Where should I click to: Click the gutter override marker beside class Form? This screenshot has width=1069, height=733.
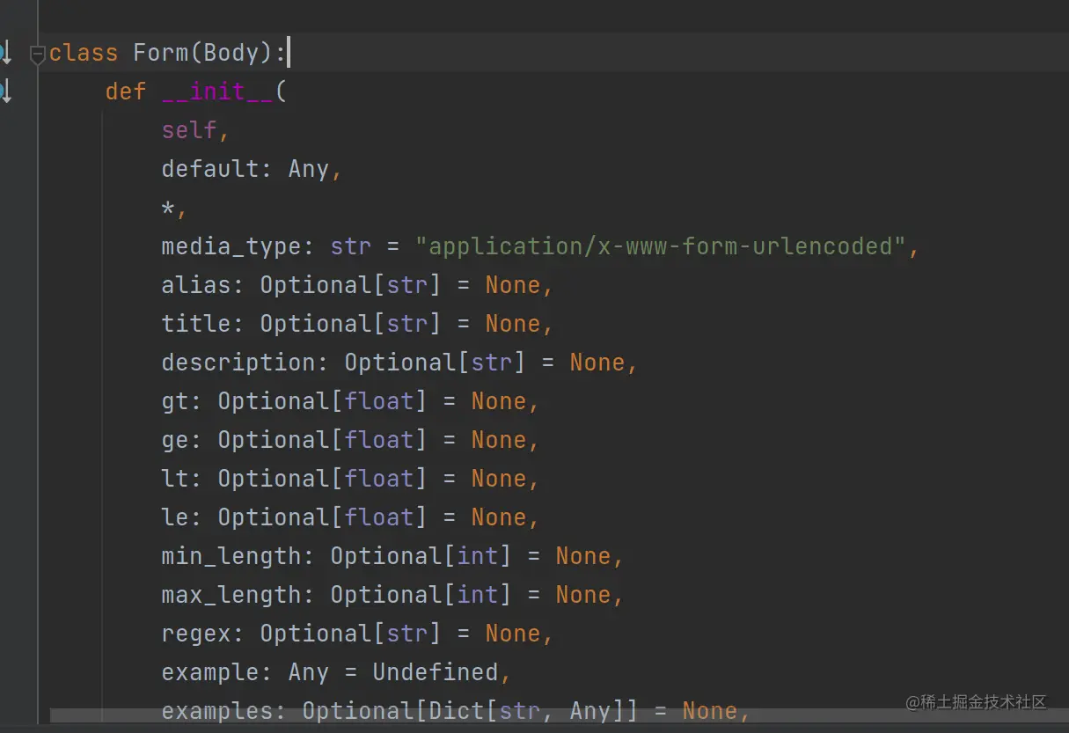coord(5,53)
